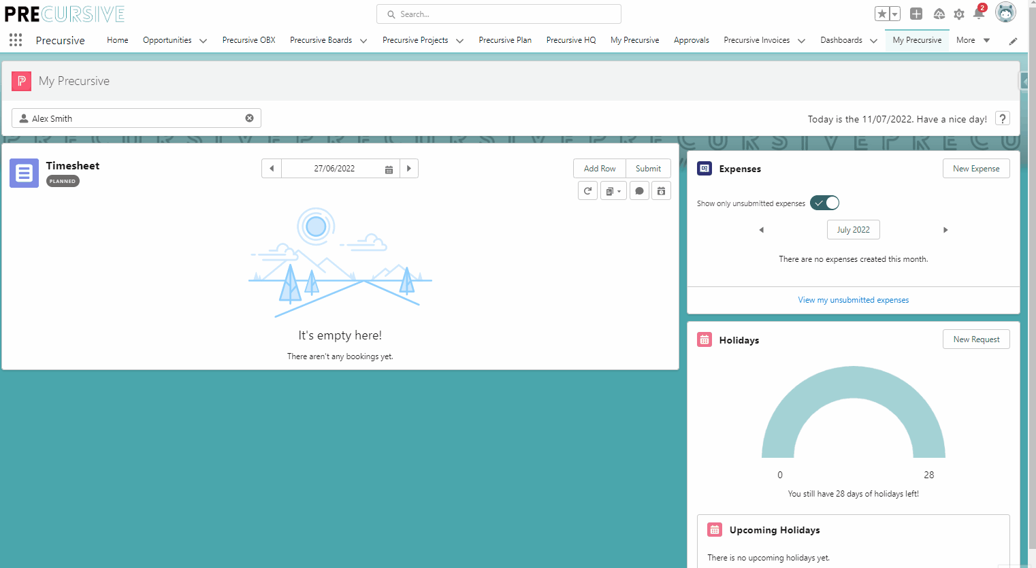1036x568 pixels.
Task: Go to the Precursive Plan tab
Action: (505, 40)
